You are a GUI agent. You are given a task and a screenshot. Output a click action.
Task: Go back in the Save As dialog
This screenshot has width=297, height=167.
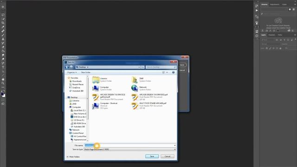67,67
